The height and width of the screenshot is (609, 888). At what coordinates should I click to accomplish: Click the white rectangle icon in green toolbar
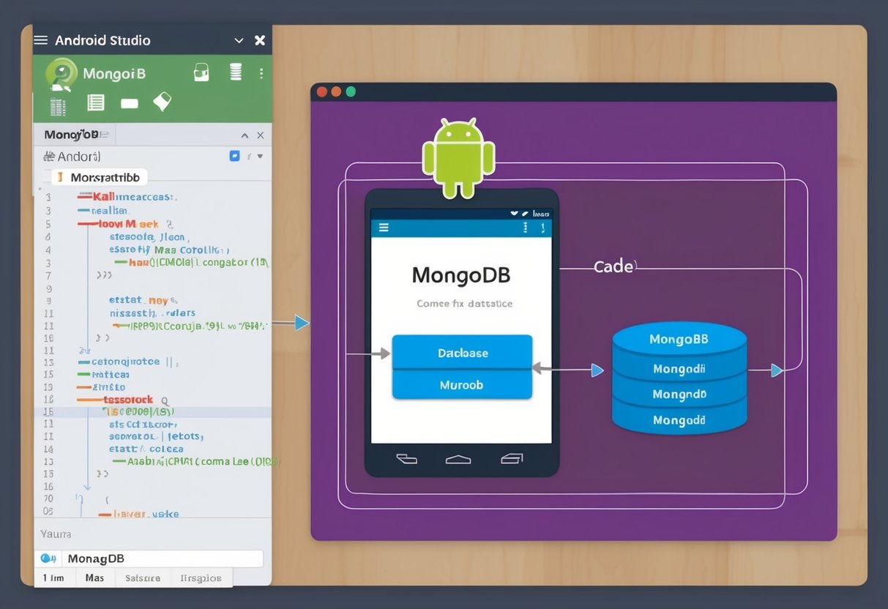pyautogui.click(x=130, y=104)
